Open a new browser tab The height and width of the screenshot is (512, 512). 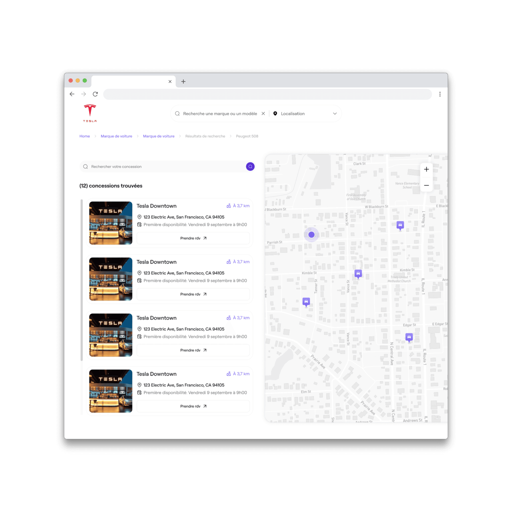(x=183, y=82)
